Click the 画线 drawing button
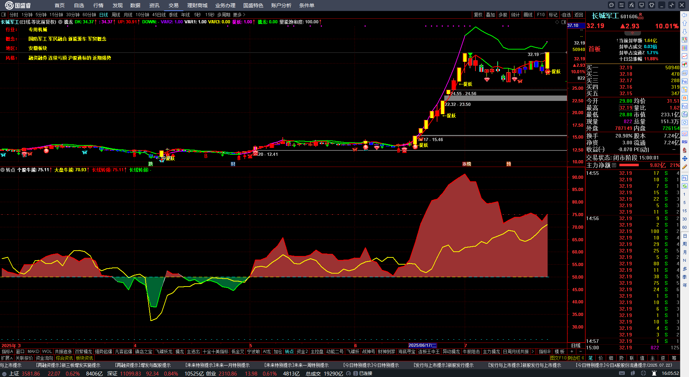Viewport: 689px width, 377px height. coord(528,15)
